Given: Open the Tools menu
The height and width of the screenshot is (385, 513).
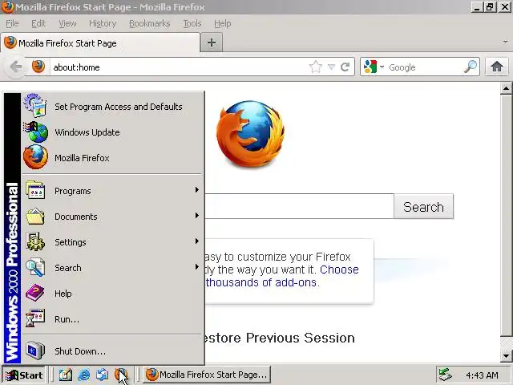Looking at the screenshot, I should pyautogui.click(x=192, y=23).
